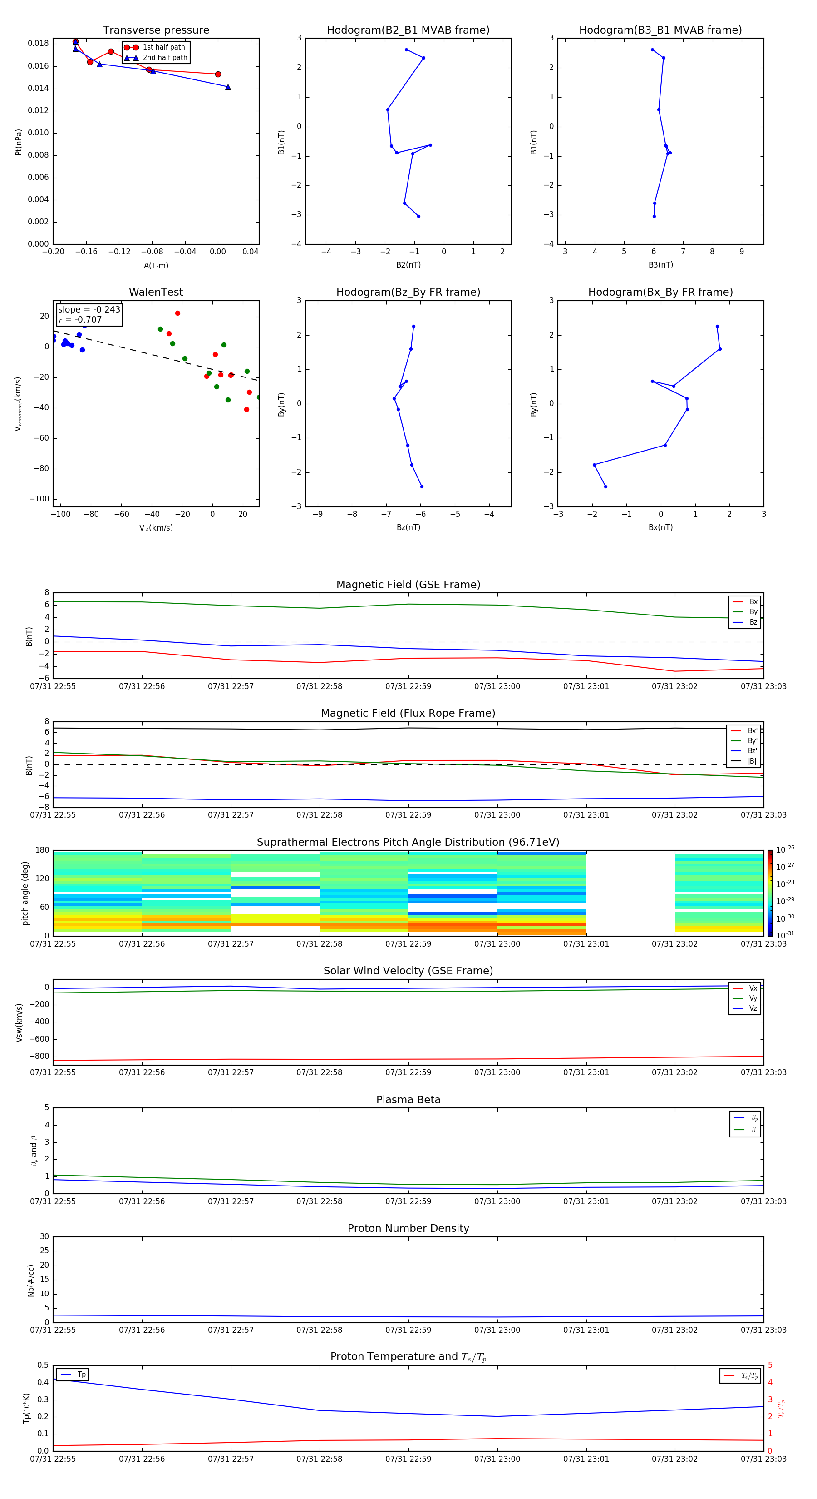Click 'Solar Wind Velocity (GSE Frame)' title
Screen dimensions: 817x1499
pyautogui.click(x=408, y=971)
